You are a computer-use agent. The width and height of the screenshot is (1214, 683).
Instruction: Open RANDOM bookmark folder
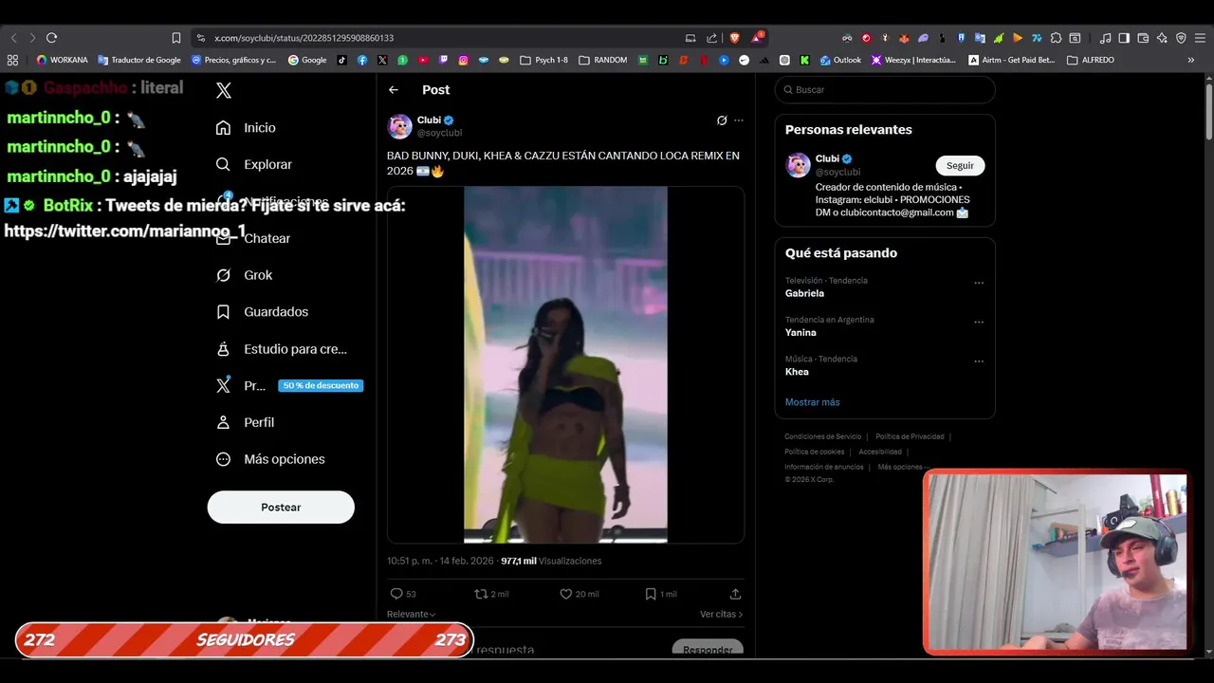coord(602,60)
